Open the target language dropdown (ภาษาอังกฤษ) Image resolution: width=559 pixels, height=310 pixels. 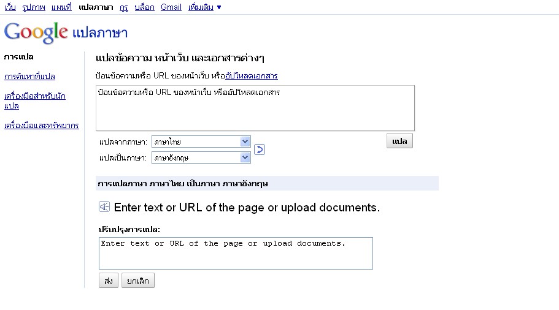(x=201, y=157)
